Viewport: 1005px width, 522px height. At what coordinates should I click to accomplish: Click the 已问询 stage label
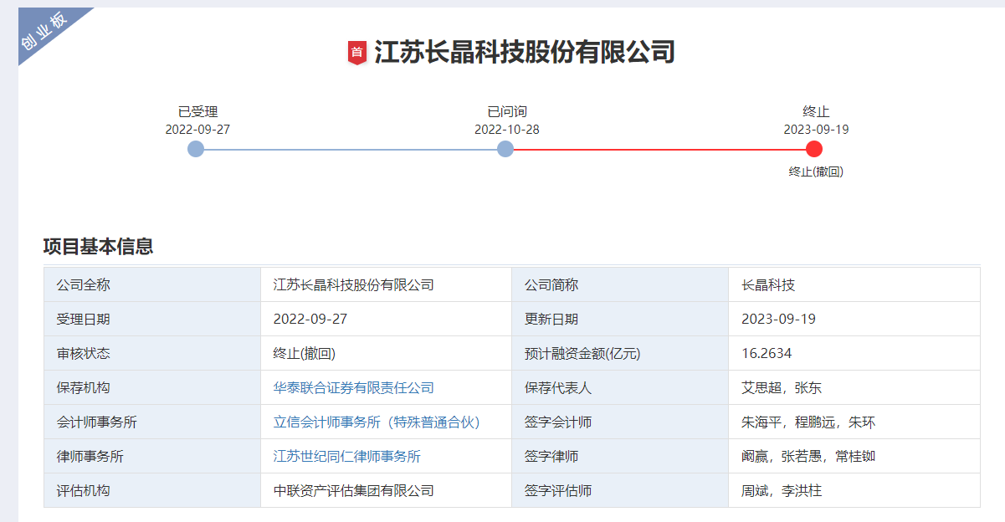(x=507, y=111)
